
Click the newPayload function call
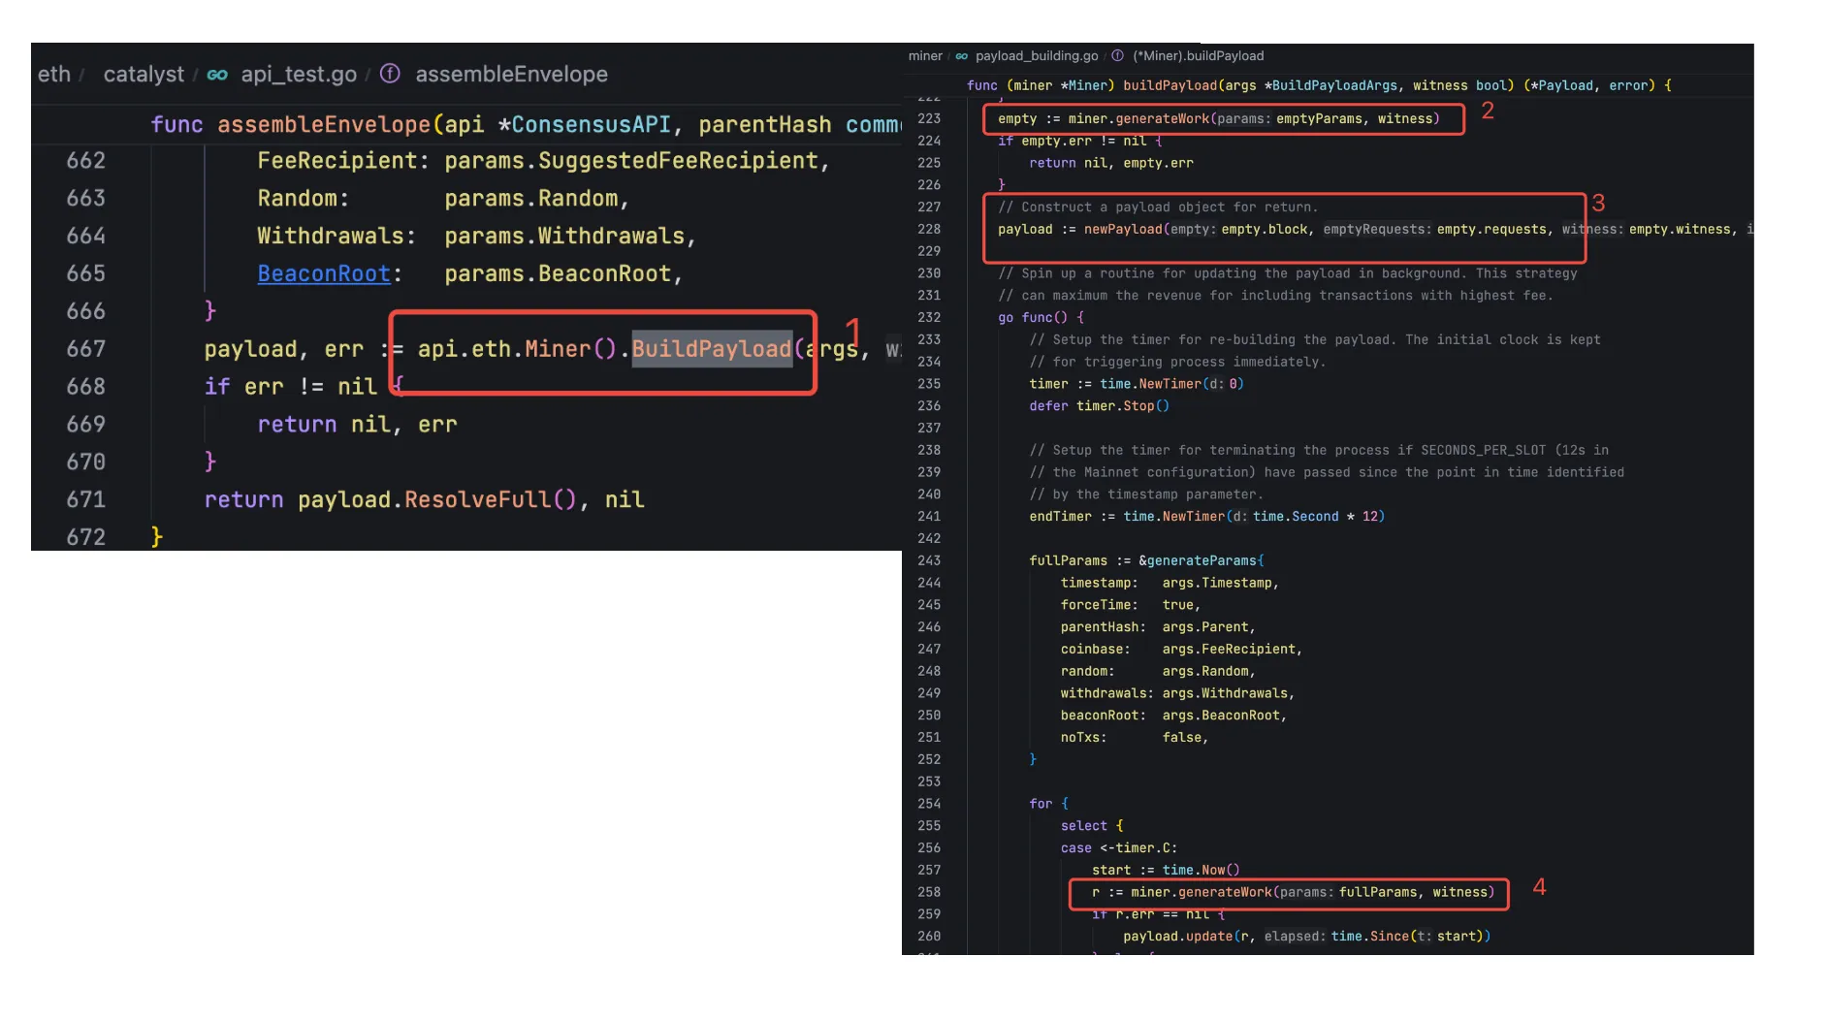coord(1122,230)
